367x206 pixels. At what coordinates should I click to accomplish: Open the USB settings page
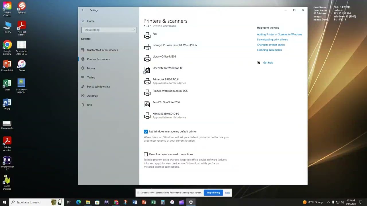pos(108,105)
